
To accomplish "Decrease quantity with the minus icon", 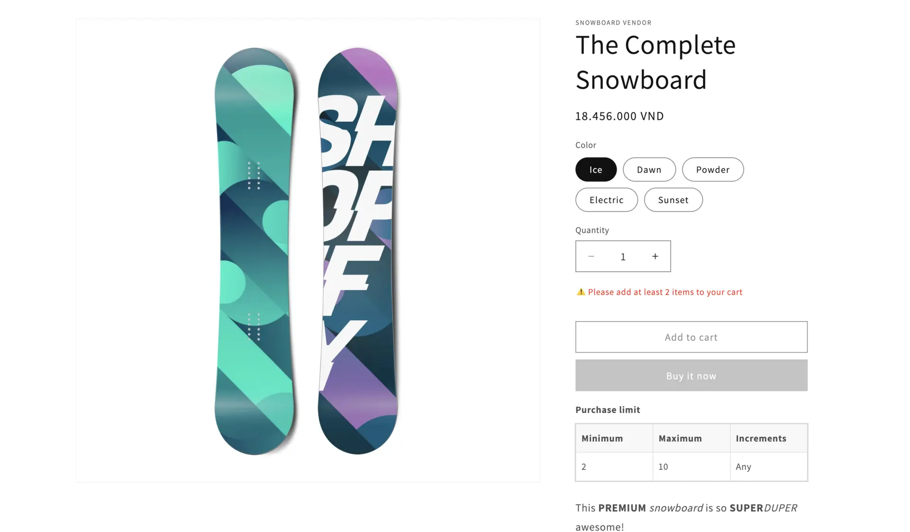I will click(591, 256).
